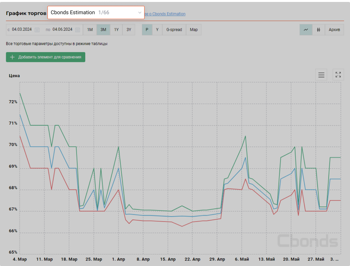This screenshot has height=266, width=350.
Task: Click the '15. Апр' date axis label
Action: [x=168, y=259]
